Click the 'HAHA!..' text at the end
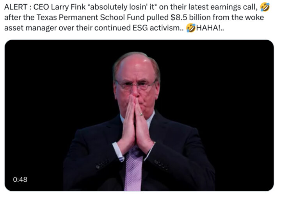Viewport: 281px width, 197px height. click(x=210, y=28)
